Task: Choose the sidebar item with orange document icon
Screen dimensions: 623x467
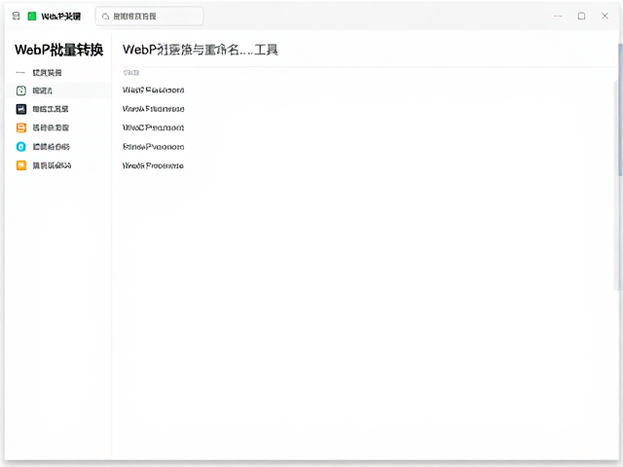Action: [58, 127]
